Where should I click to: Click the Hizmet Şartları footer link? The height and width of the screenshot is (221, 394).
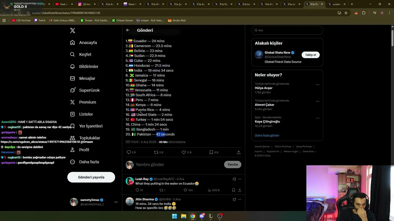(262, 147)
